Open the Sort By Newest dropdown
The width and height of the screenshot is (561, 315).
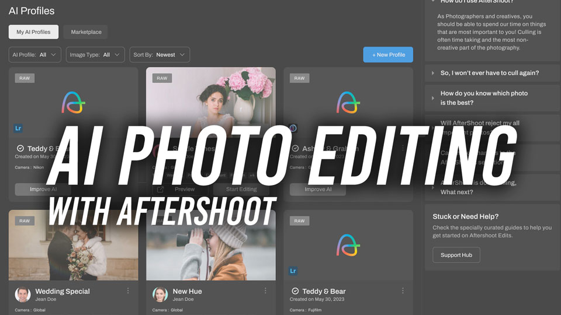(160, 55)
